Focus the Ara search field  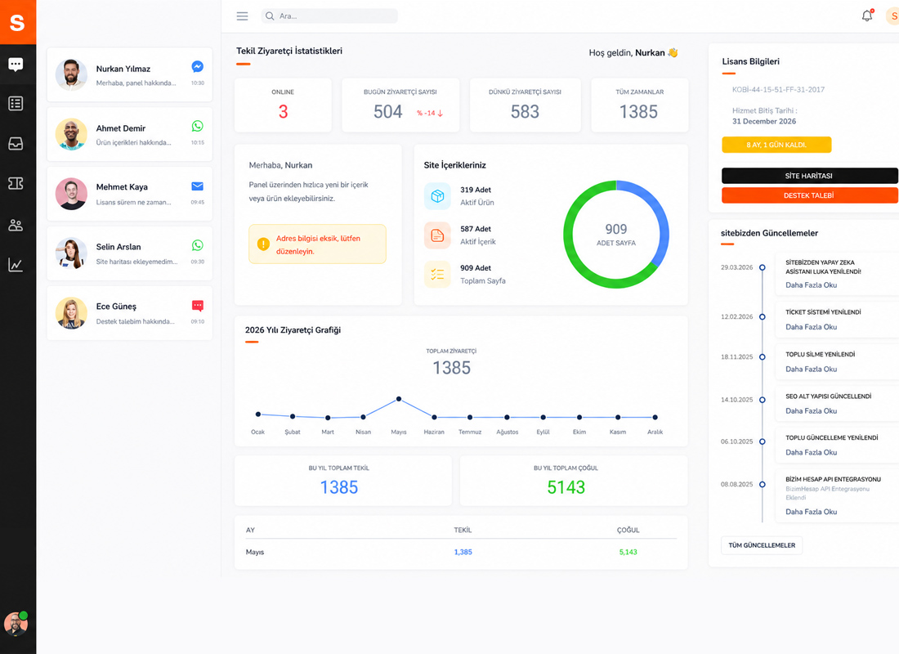(329, 16)
